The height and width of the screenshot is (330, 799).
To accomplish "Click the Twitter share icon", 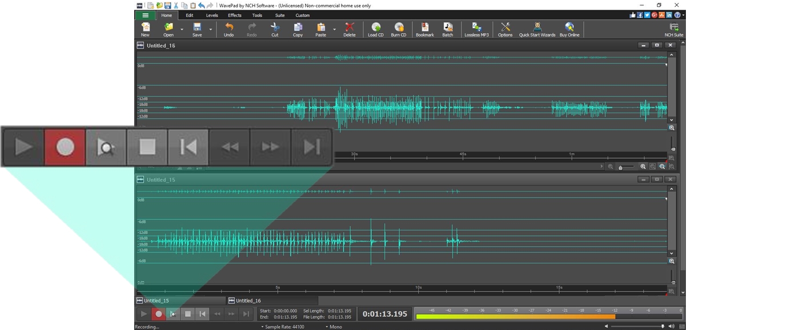I will [647, 15].
